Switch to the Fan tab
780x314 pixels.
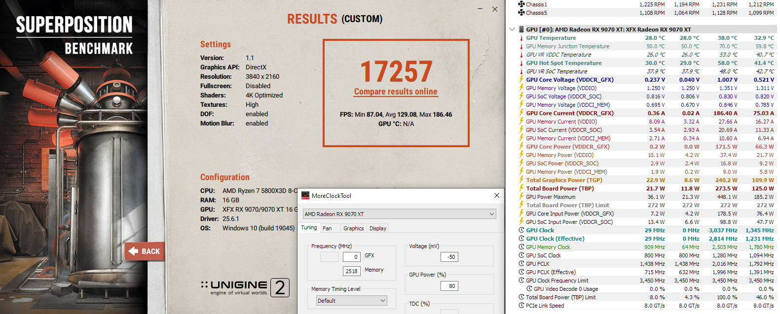[x=327, y=228]
